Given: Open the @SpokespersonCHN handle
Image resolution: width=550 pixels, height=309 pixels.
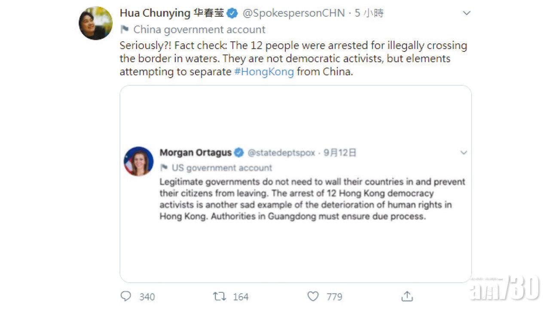Looking at the screenshot, I should coord(294,13).
